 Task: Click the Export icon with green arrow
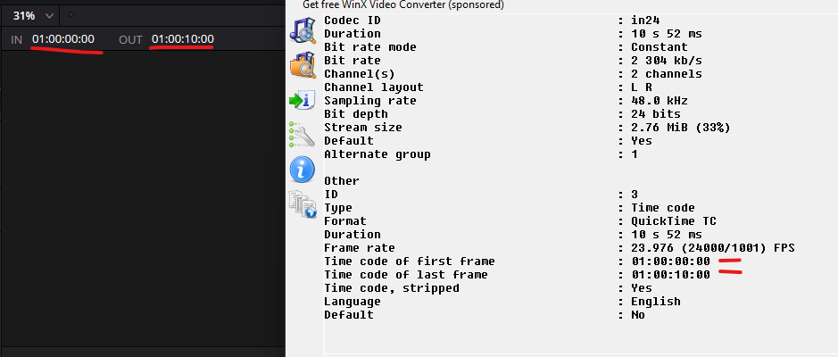303,100
